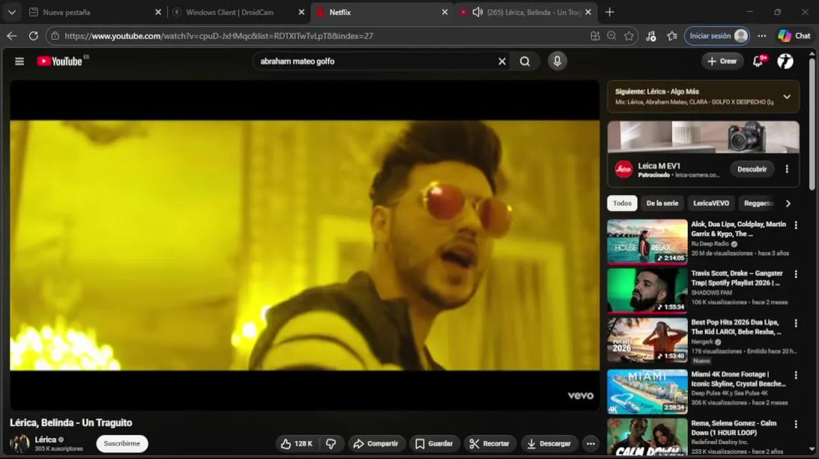Click Descubrir on the Leica ad
This screenshot has width=819, height=459.
[x=752, y=169]
